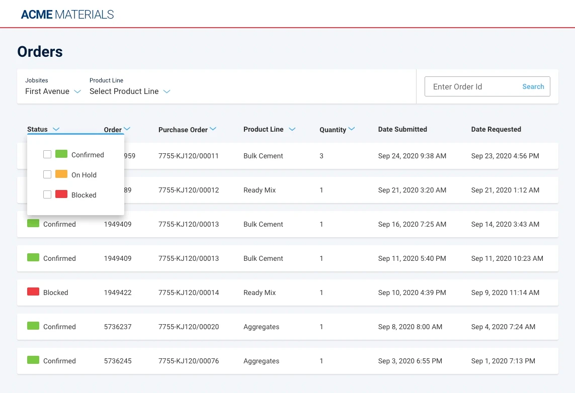Click the red Blocked swatch in filter
The width and height of the screenshot is (575, 393).
tap(61, 194)
